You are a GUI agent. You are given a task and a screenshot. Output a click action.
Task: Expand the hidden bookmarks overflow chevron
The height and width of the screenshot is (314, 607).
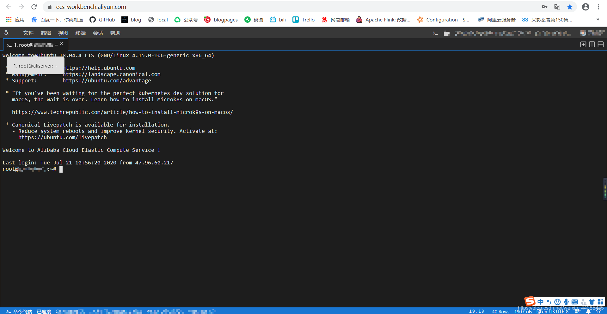(598, 19)
